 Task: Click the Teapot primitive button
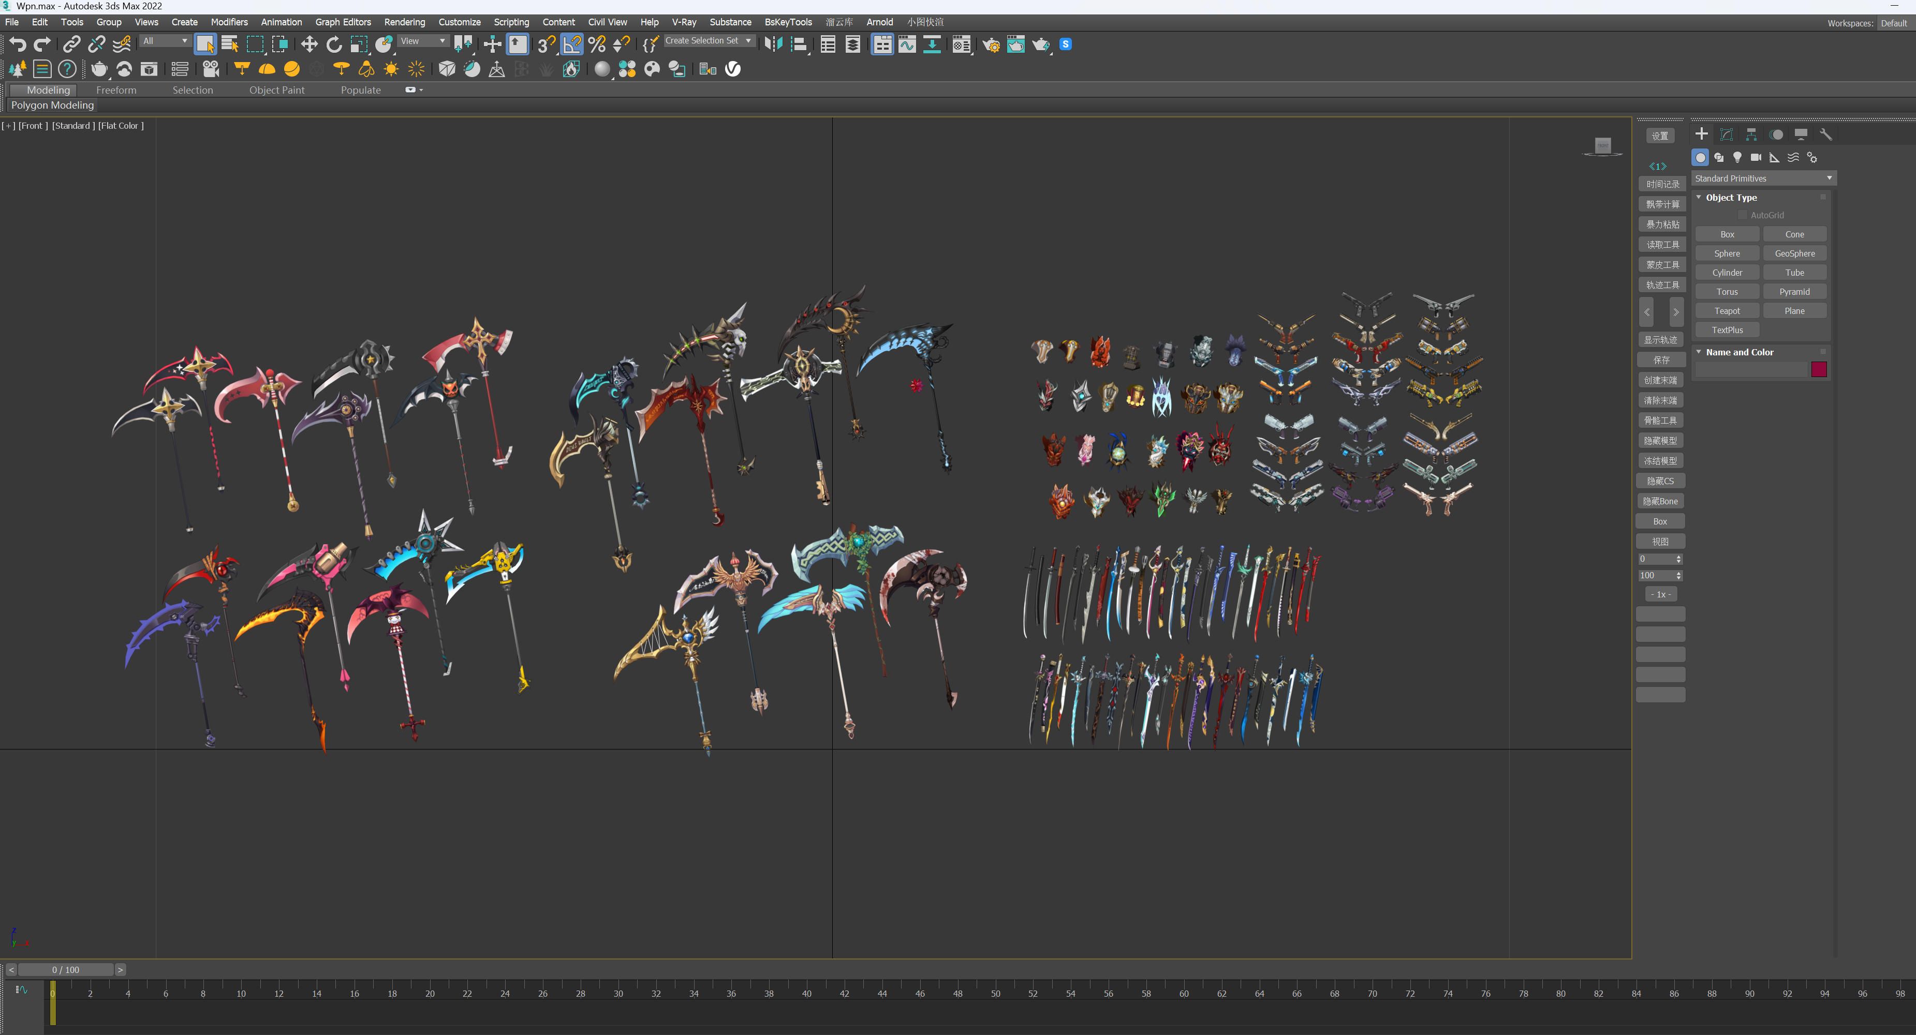(1727, 311)
